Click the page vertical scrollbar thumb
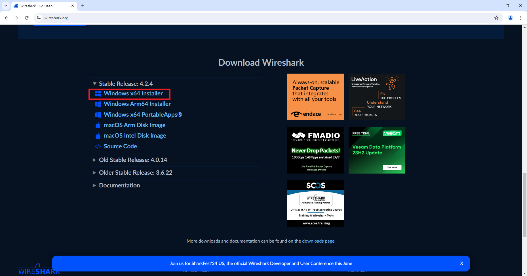Screen dimensions: 527x276 524,205
